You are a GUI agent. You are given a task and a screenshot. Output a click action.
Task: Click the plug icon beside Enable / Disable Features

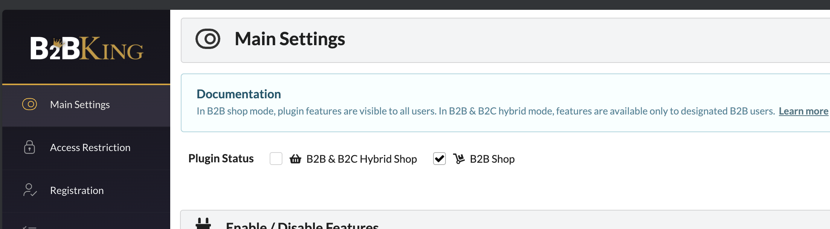203,223
